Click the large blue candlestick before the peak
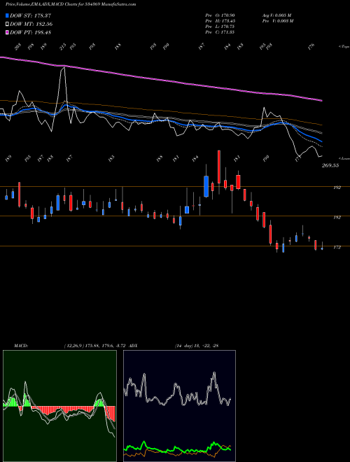The width and height of the screenshot is (350, 462). point(206,186)
